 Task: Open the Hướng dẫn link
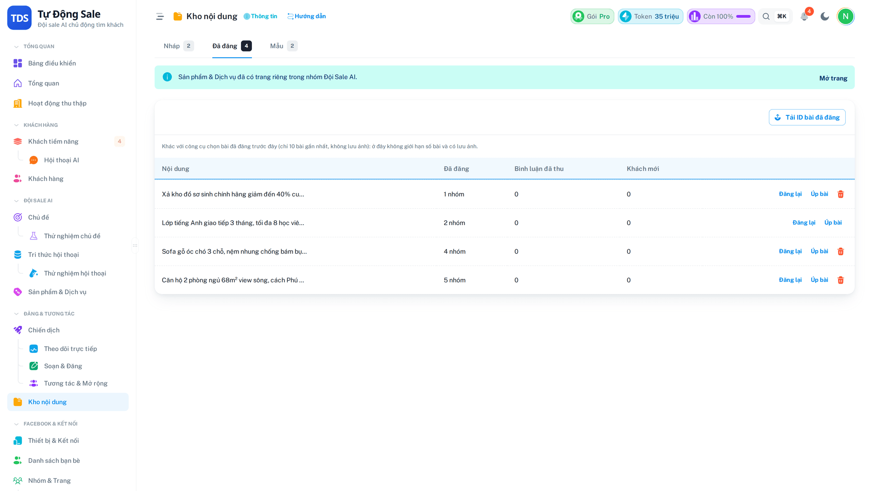(x=306, y=16)
